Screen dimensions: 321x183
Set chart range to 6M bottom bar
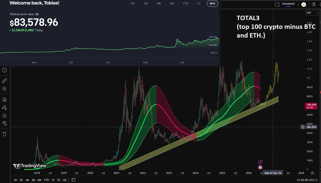pyautogui.click(x=39, y=180)
